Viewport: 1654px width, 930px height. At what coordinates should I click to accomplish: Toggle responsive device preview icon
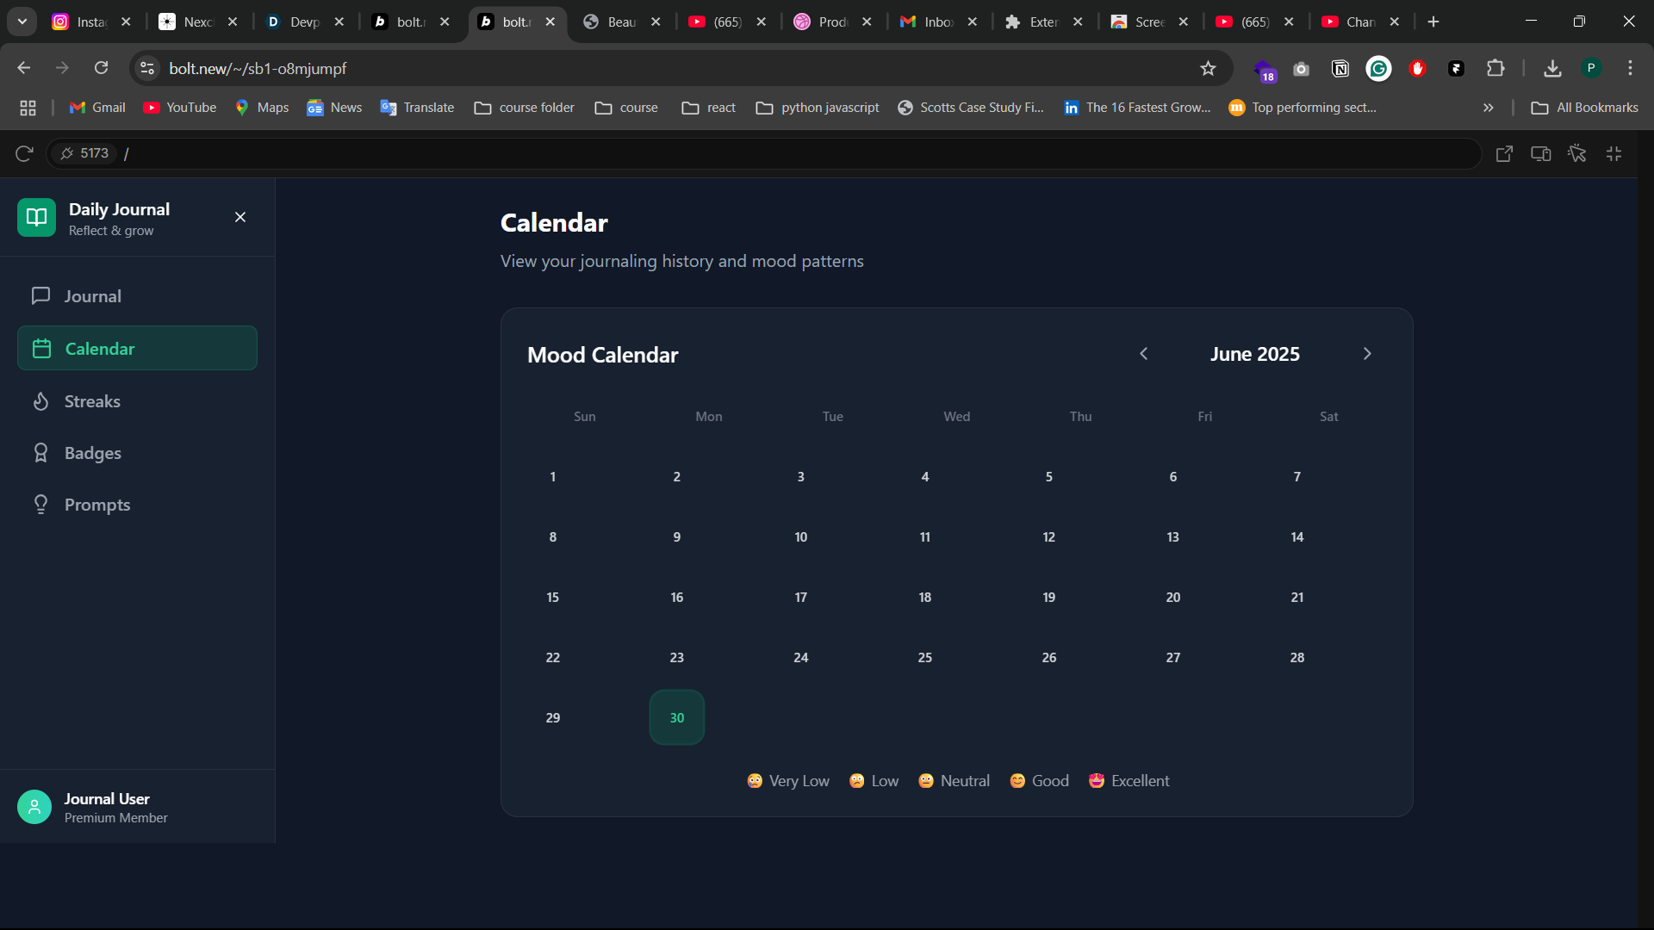coord(1540,153)
